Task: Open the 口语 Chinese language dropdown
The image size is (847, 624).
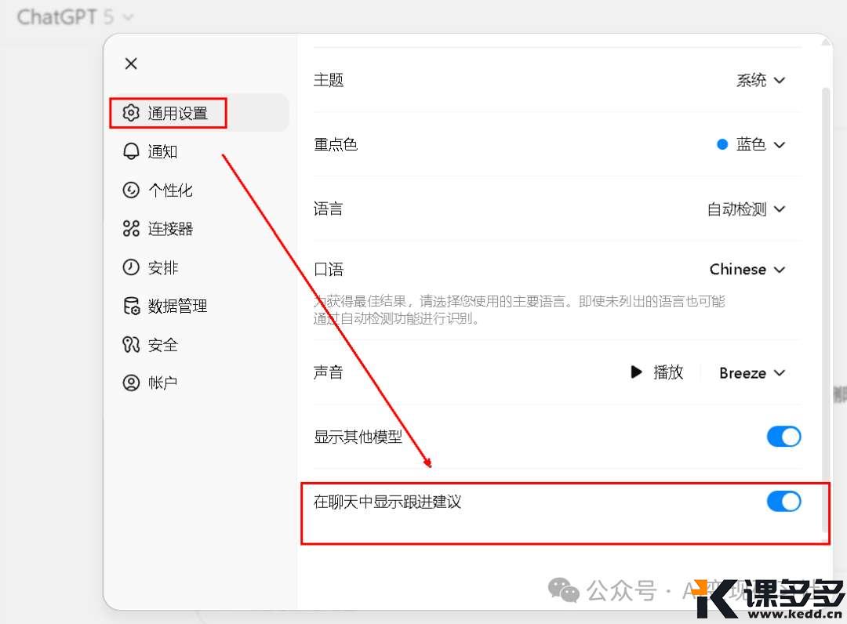Action: [x=747, y=270]
